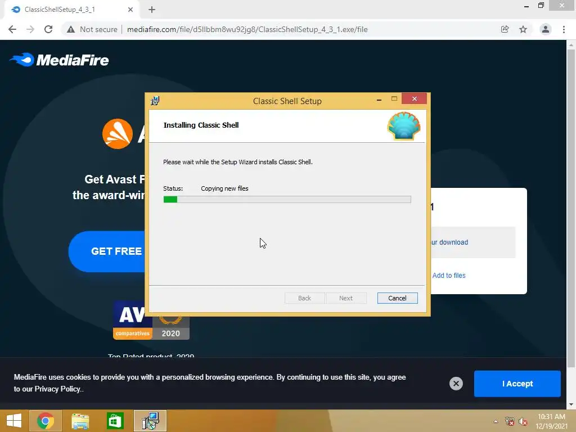Open Chrome three-dot menu
This screenshot has width=576, height=432.
tap(564, 29)
